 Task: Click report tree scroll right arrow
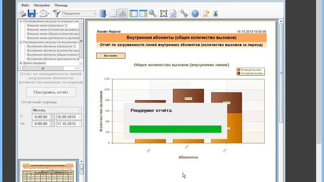[76, 68]
